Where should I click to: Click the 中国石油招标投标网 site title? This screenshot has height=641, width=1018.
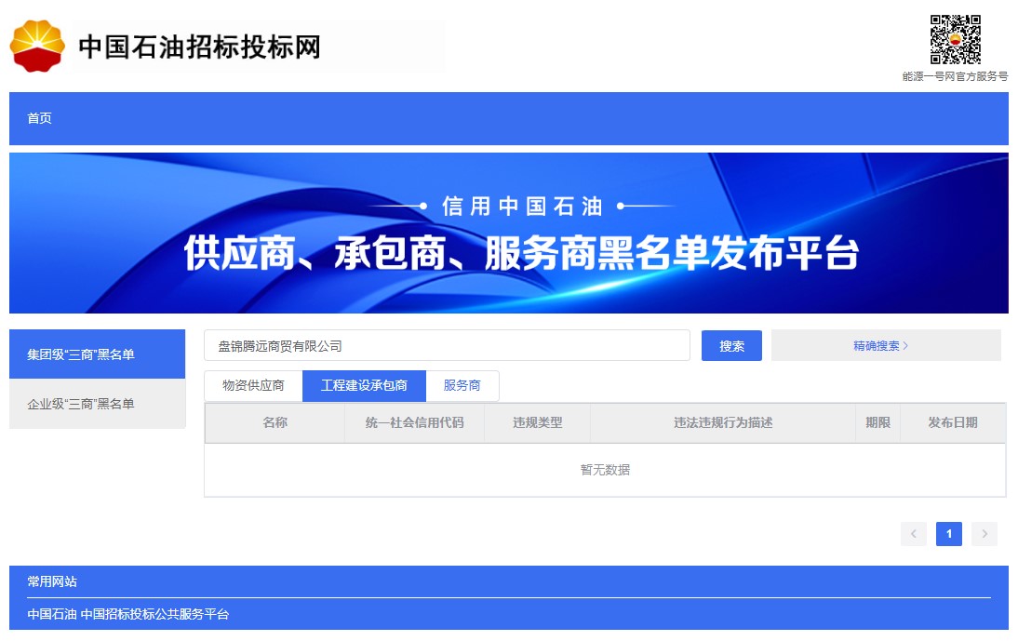tap(199, 47)
